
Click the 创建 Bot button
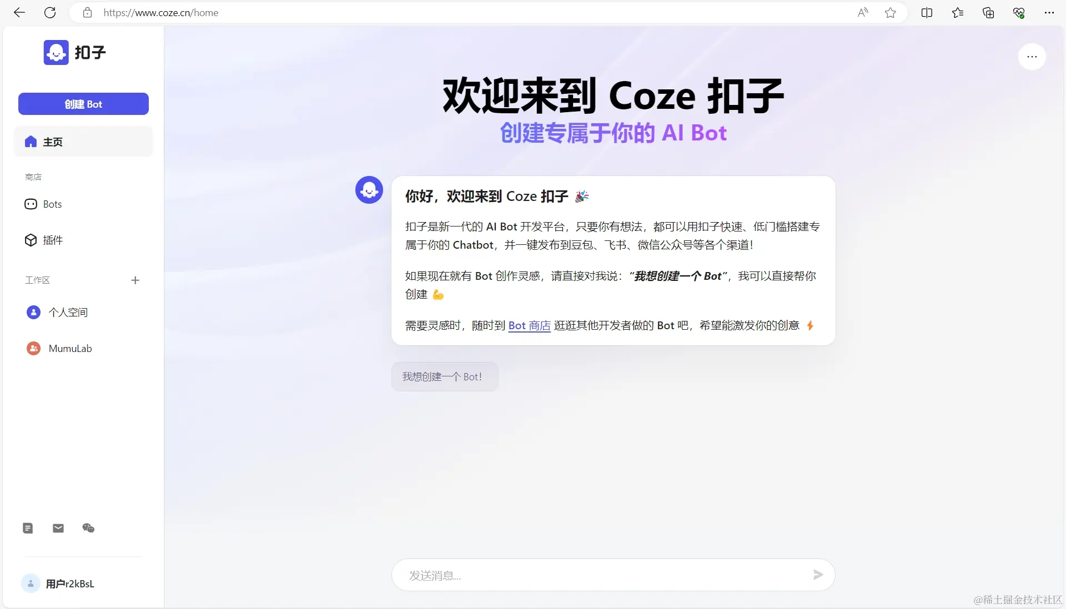[x=83, y=104]
